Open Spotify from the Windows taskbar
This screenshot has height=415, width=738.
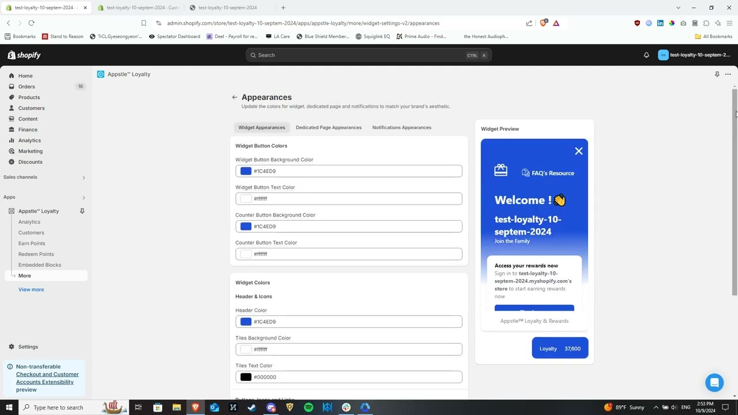(x=308, y=408)
